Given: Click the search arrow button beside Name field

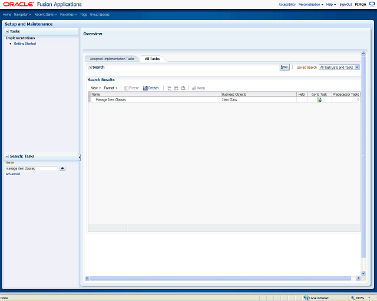Looking at the screenshot, I should 62,168.
